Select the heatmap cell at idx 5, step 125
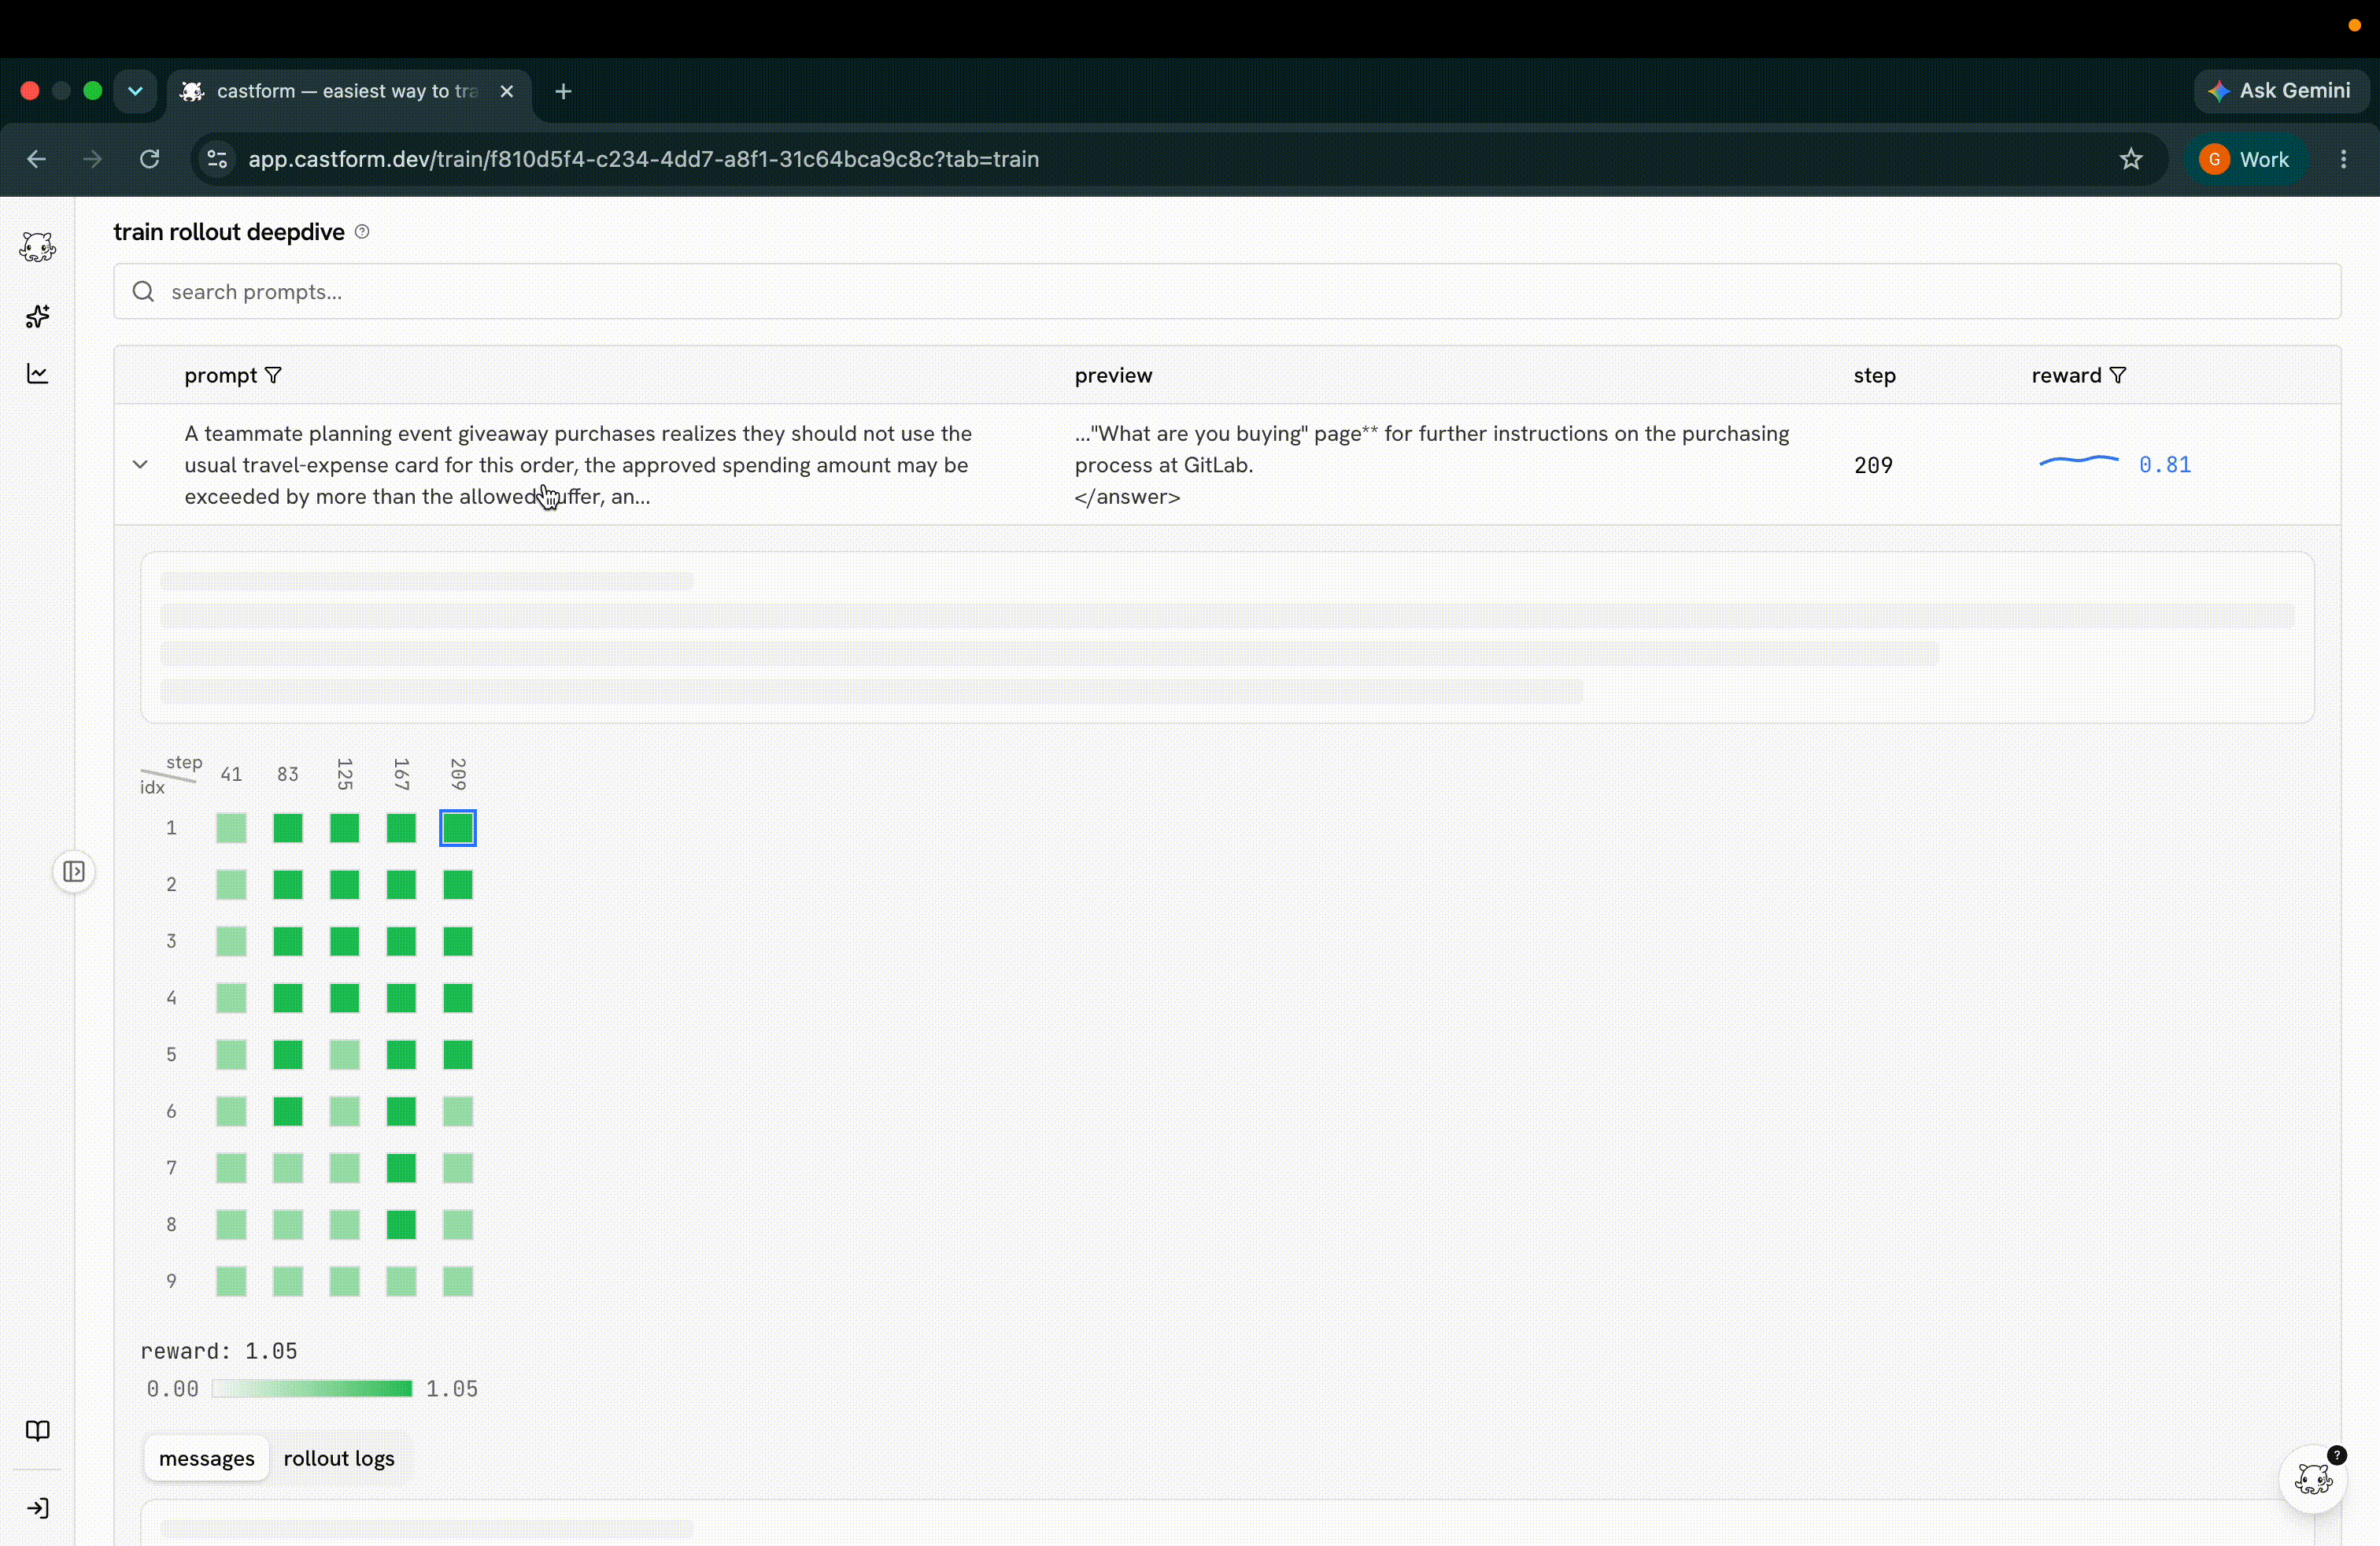Viewport: 2380px width, 1546px height. coord(344,1054)
